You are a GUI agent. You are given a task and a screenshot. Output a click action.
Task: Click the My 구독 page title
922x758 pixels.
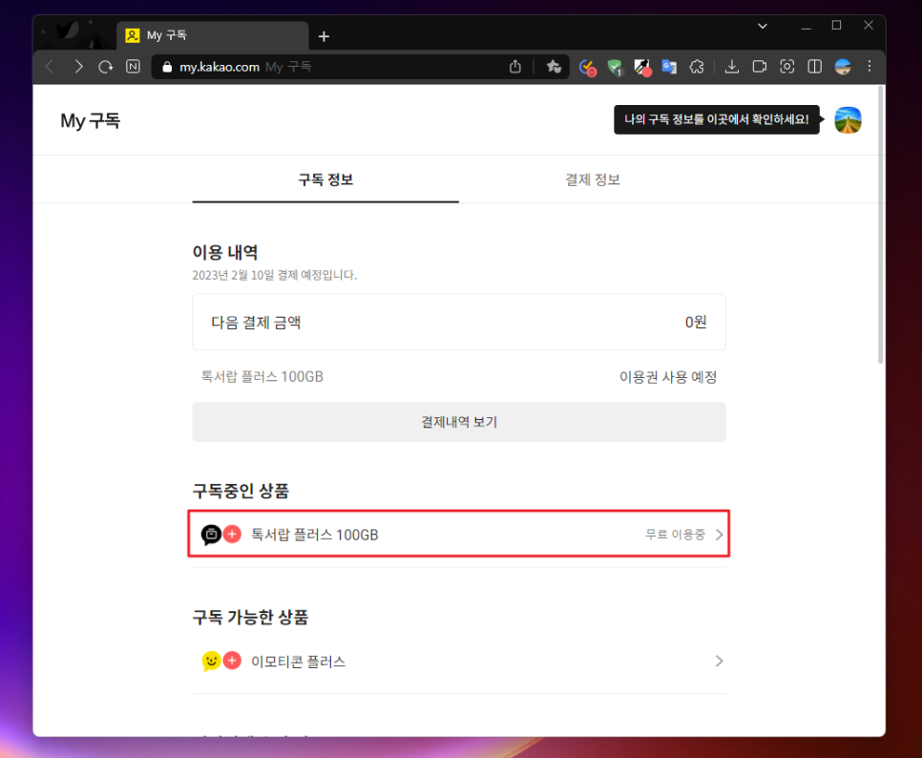point(90,120)
